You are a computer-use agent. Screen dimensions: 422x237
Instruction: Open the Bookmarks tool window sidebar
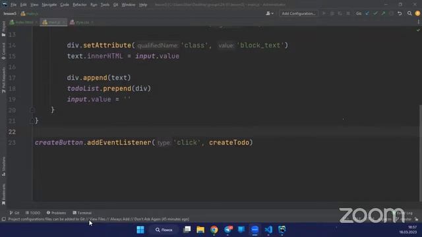pos(3,194)
